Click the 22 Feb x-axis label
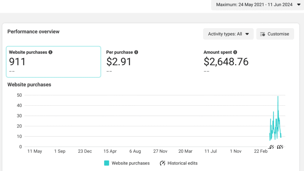Screen dimensions: 304x171 click(x=261, y=151)
